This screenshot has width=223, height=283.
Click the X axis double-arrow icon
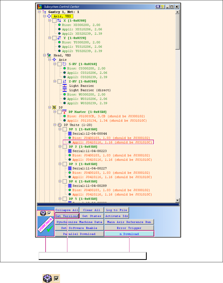(x=59, y=20)
